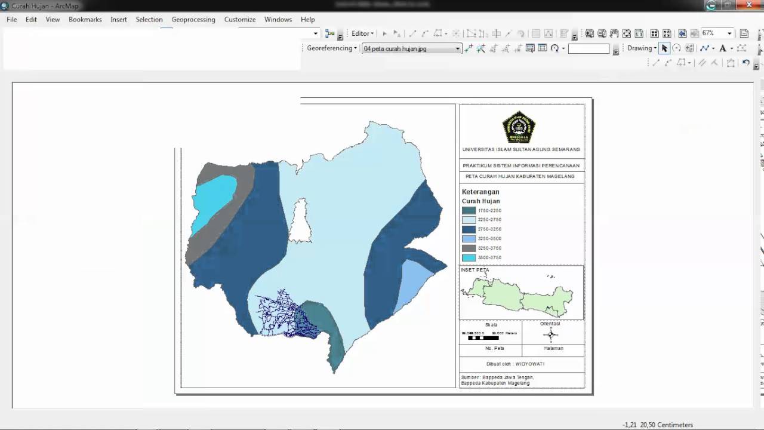Click the georeferencing rotation value field

pos(589,49)
